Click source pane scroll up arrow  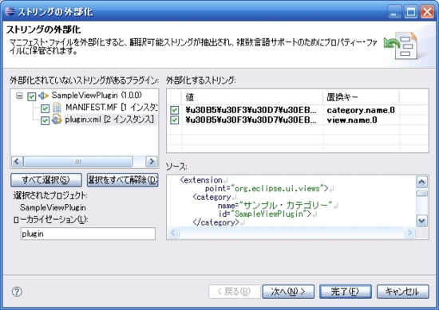click(x=422, y=182)
